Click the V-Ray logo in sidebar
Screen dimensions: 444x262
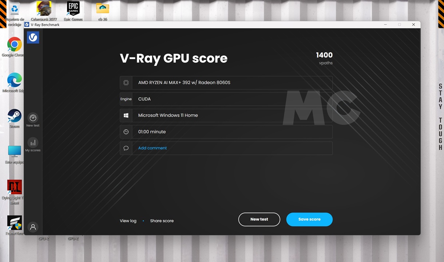[x=33, y=37]
